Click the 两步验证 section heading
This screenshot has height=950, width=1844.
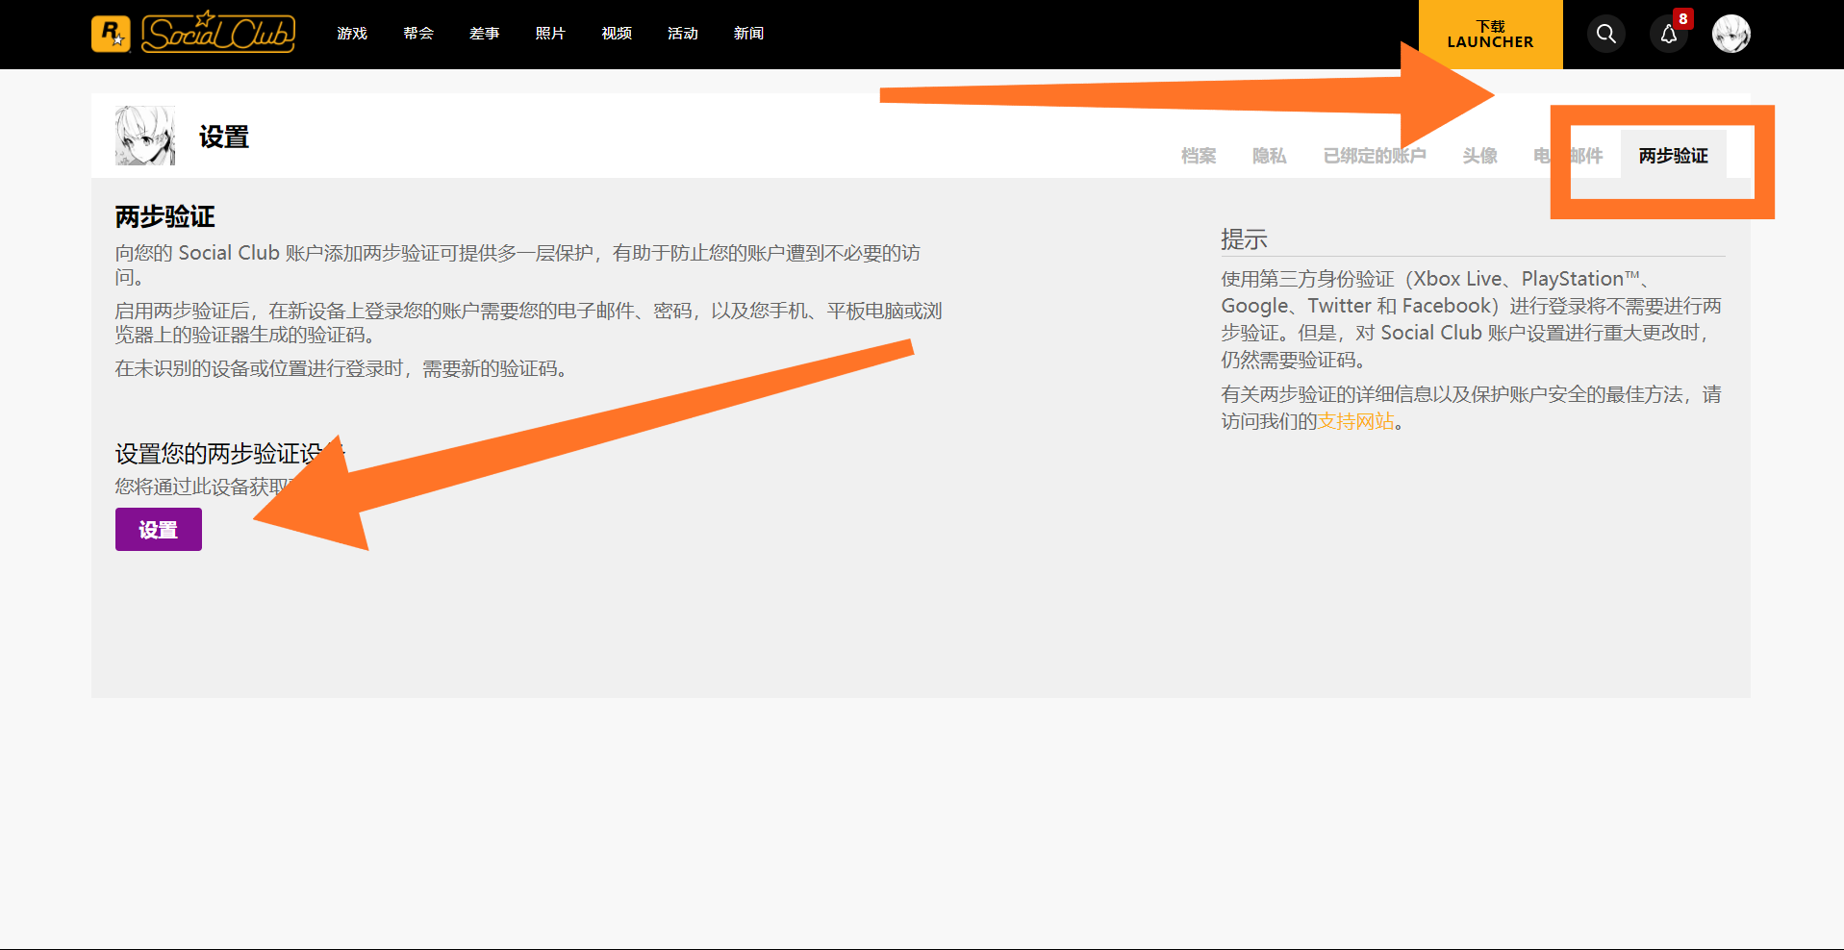pos(165,217)
